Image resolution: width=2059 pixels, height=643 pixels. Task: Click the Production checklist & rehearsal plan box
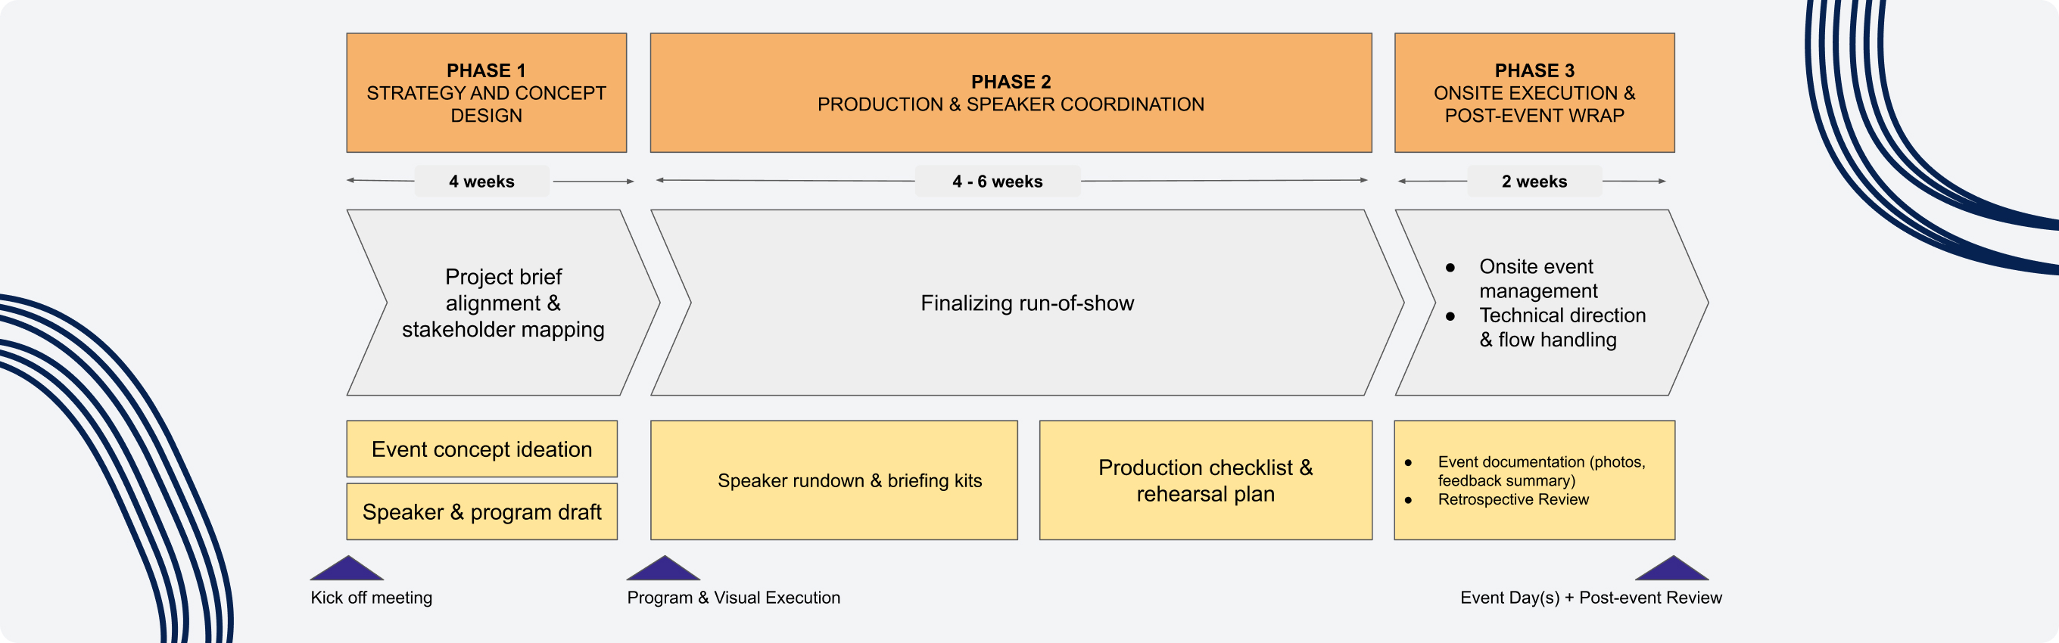[x=1205, y=480]
